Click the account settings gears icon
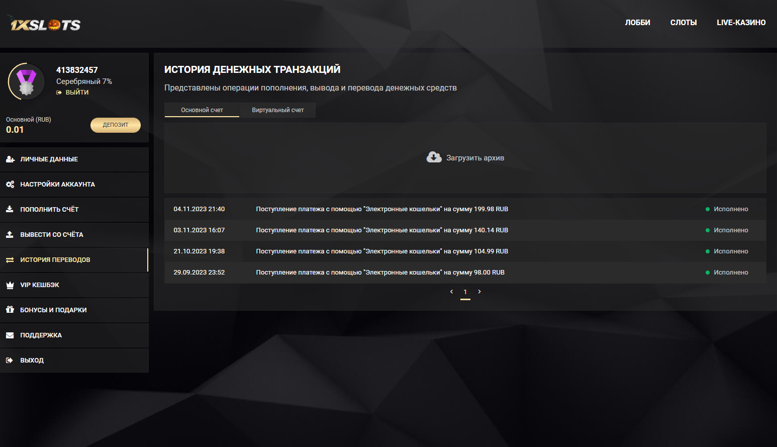 [10, 185]
